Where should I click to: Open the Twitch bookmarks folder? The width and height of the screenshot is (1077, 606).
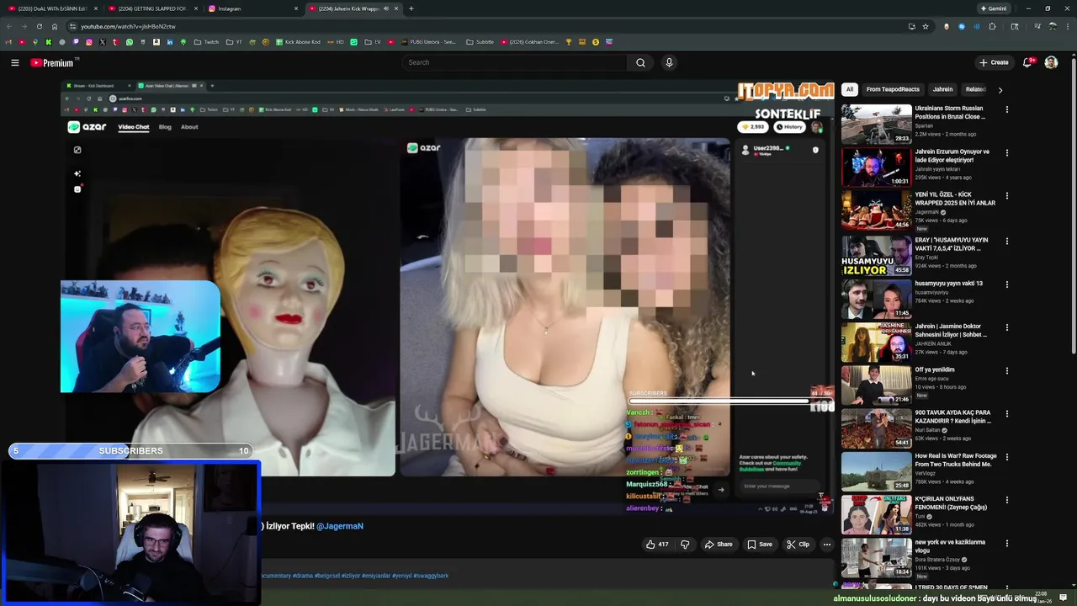tap(206, 41)
